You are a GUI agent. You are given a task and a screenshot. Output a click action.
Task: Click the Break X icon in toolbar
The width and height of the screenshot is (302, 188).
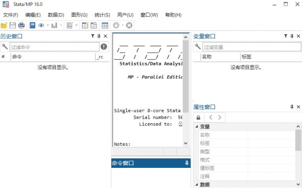click(129, 26)
